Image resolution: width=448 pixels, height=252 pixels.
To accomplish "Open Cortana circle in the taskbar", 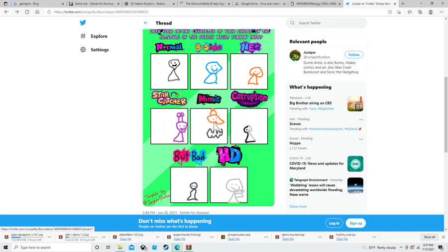I will pos(97,248).
